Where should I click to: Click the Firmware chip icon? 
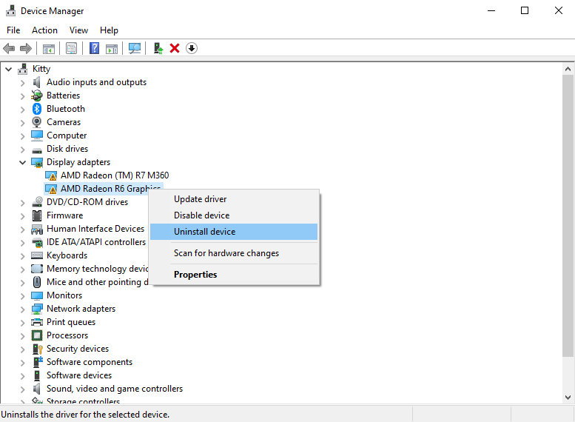[x=37, y=215]
